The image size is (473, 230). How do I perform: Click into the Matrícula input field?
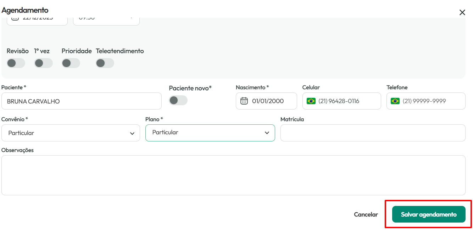373,133
